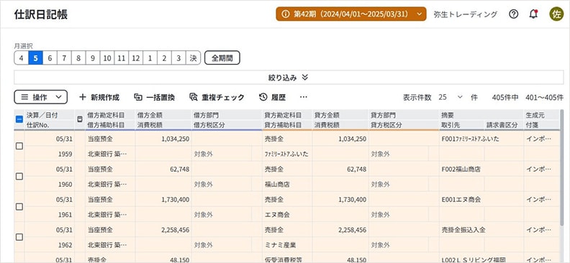Select month 11 tab

pyautogui.click(x=122, y=58)
